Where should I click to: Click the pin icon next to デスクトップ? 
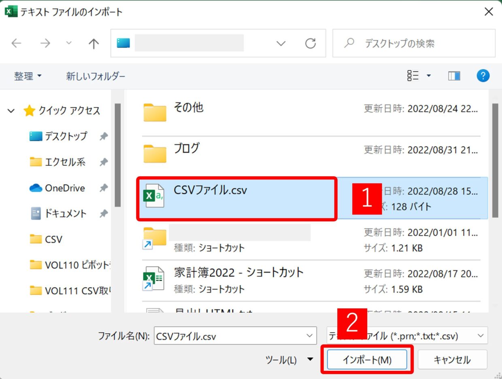pos(104,137)
